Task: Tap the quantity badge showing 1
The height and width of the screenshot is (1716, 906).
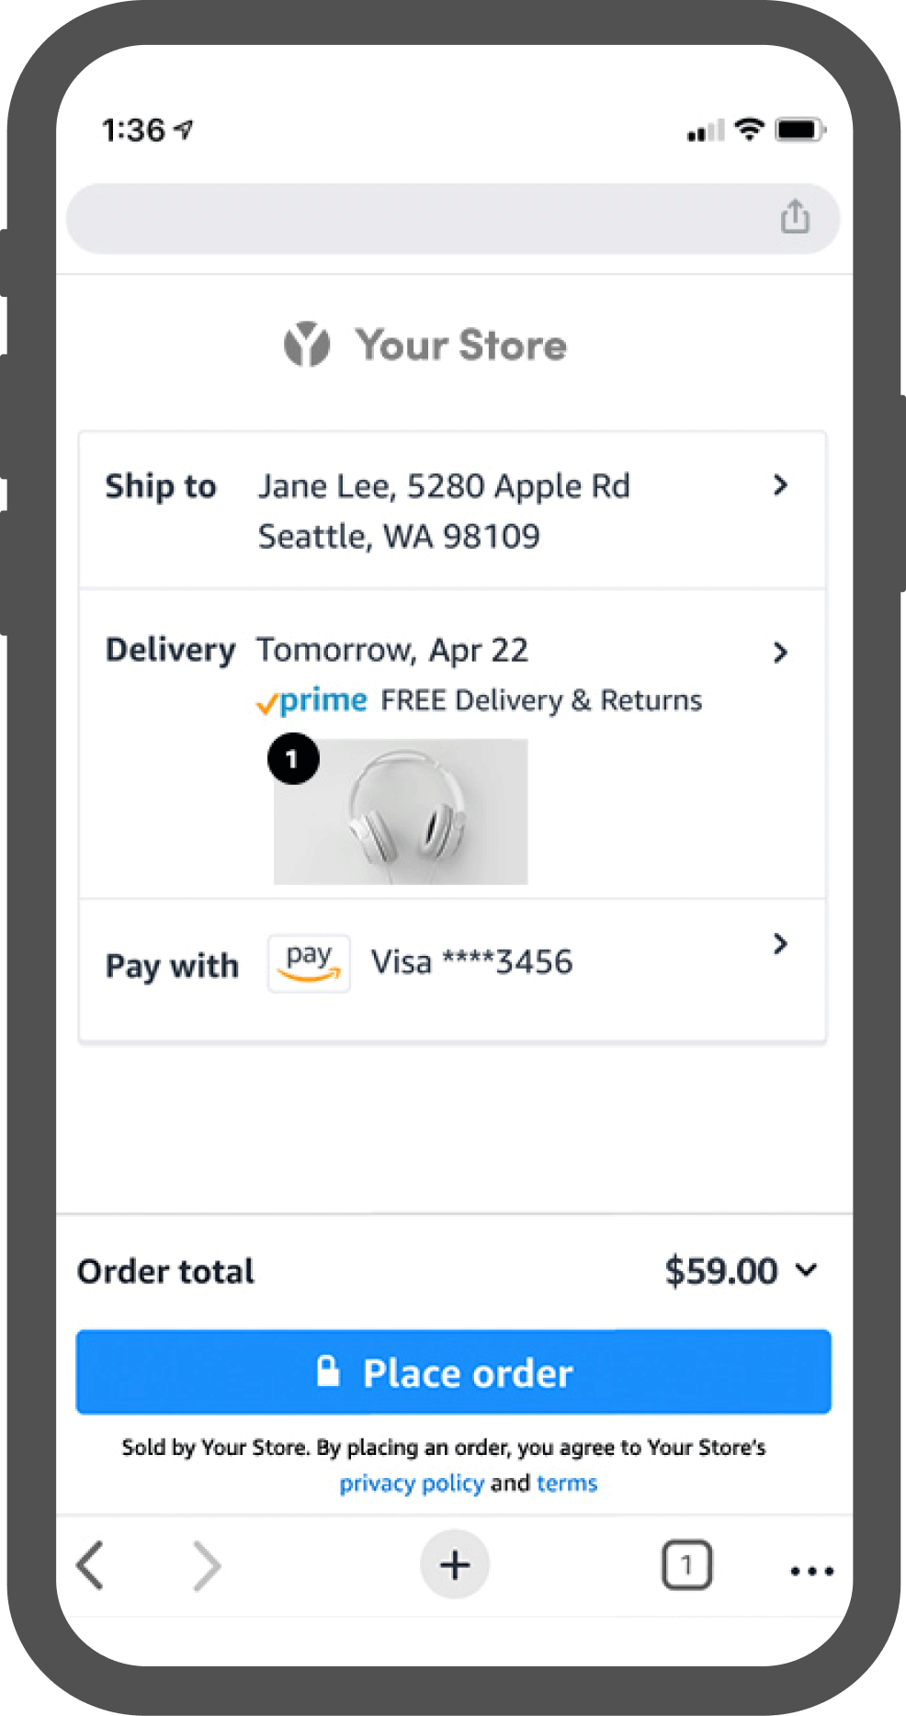Action: point(292,758)
